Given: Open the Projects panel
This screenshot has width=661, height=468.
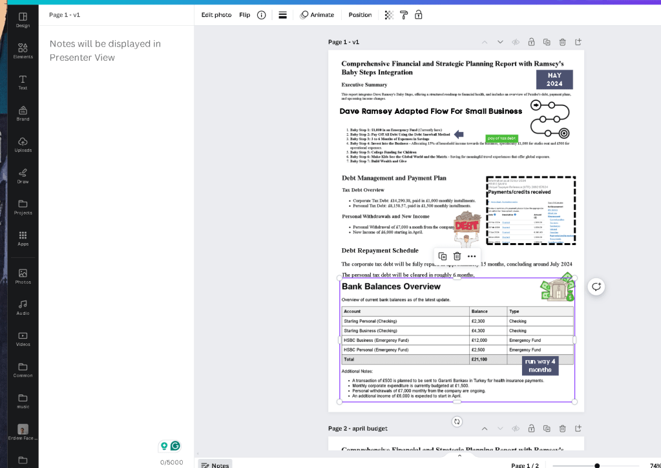Looking at the screenshot, I should (23, 207).
